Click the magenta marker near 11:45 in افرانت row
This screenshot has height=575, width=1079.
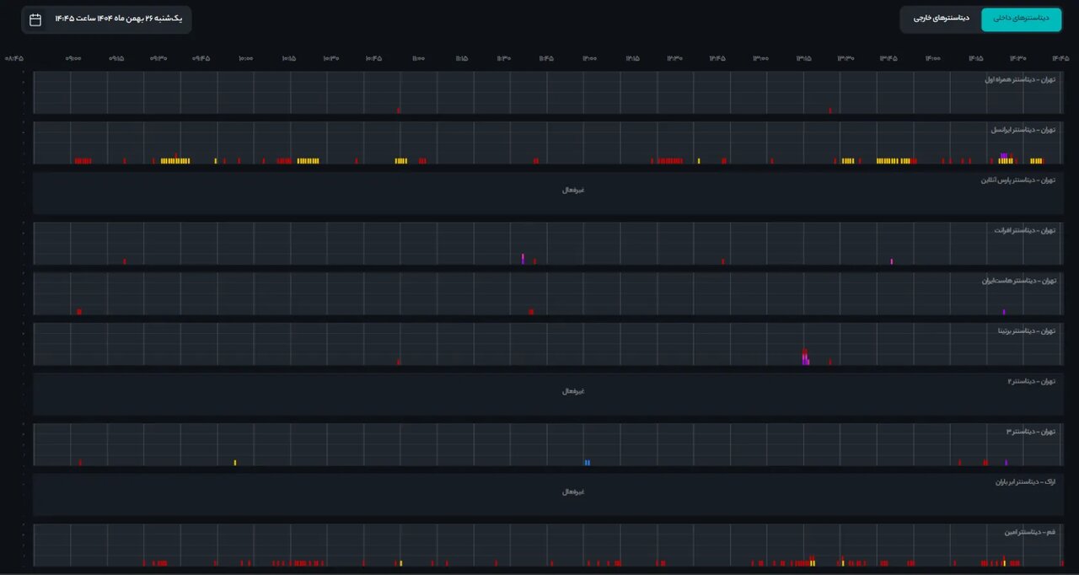click(x=523, y=258)
